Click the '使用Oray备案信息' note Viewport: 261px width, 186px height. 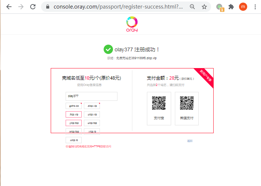(89, 85)
